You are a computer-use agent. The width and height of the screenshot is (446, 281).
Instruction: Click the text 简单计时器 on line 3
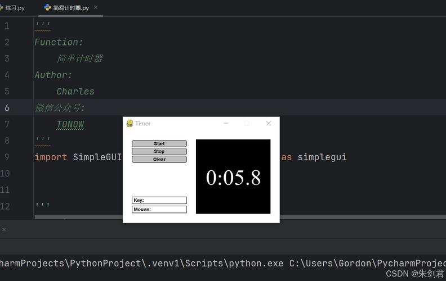coord(79,59)
